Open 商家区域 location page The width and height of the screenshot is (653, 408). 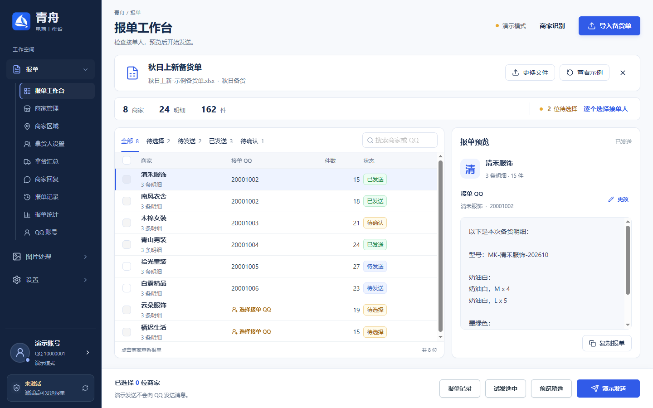click(57, 126)
